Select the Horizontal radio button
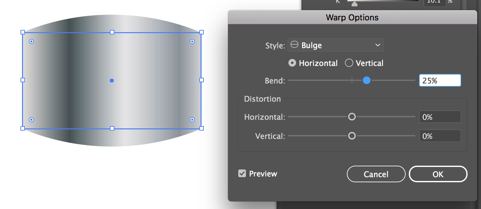The width and height of the screenshot is (481, 209). coord(292,63)
